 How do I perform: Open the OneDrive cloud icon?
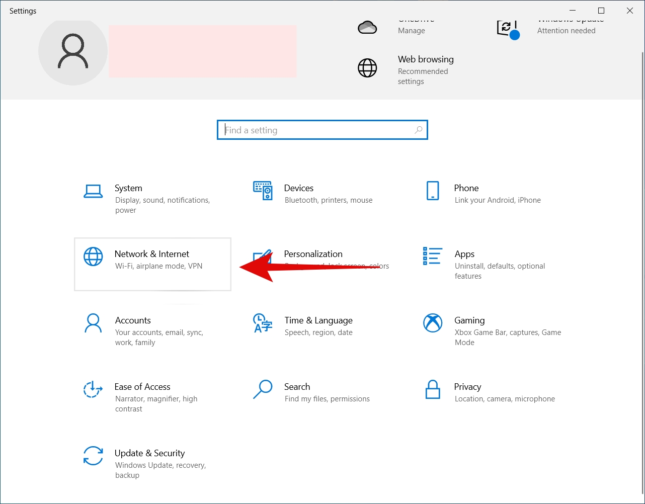(367, 27)
